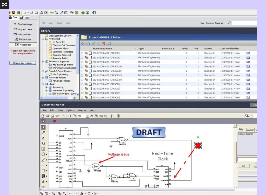Open the 100% zoom preset dropdown arrow
This screenshot has height=195, width=266.
[x=50, y=193]
